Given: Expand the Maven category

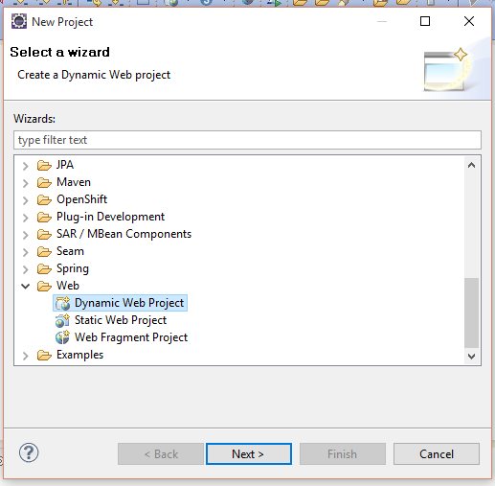Looking at the screenshot, I should 26,183.
